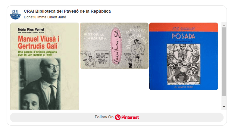Click the Núria Rius Vernet author name

click(x=31, y=30)
